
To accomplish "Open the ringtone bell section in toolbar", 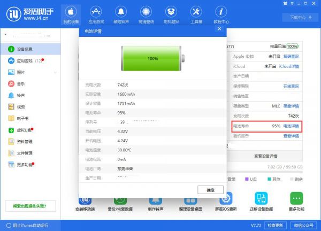I will 121,15.
